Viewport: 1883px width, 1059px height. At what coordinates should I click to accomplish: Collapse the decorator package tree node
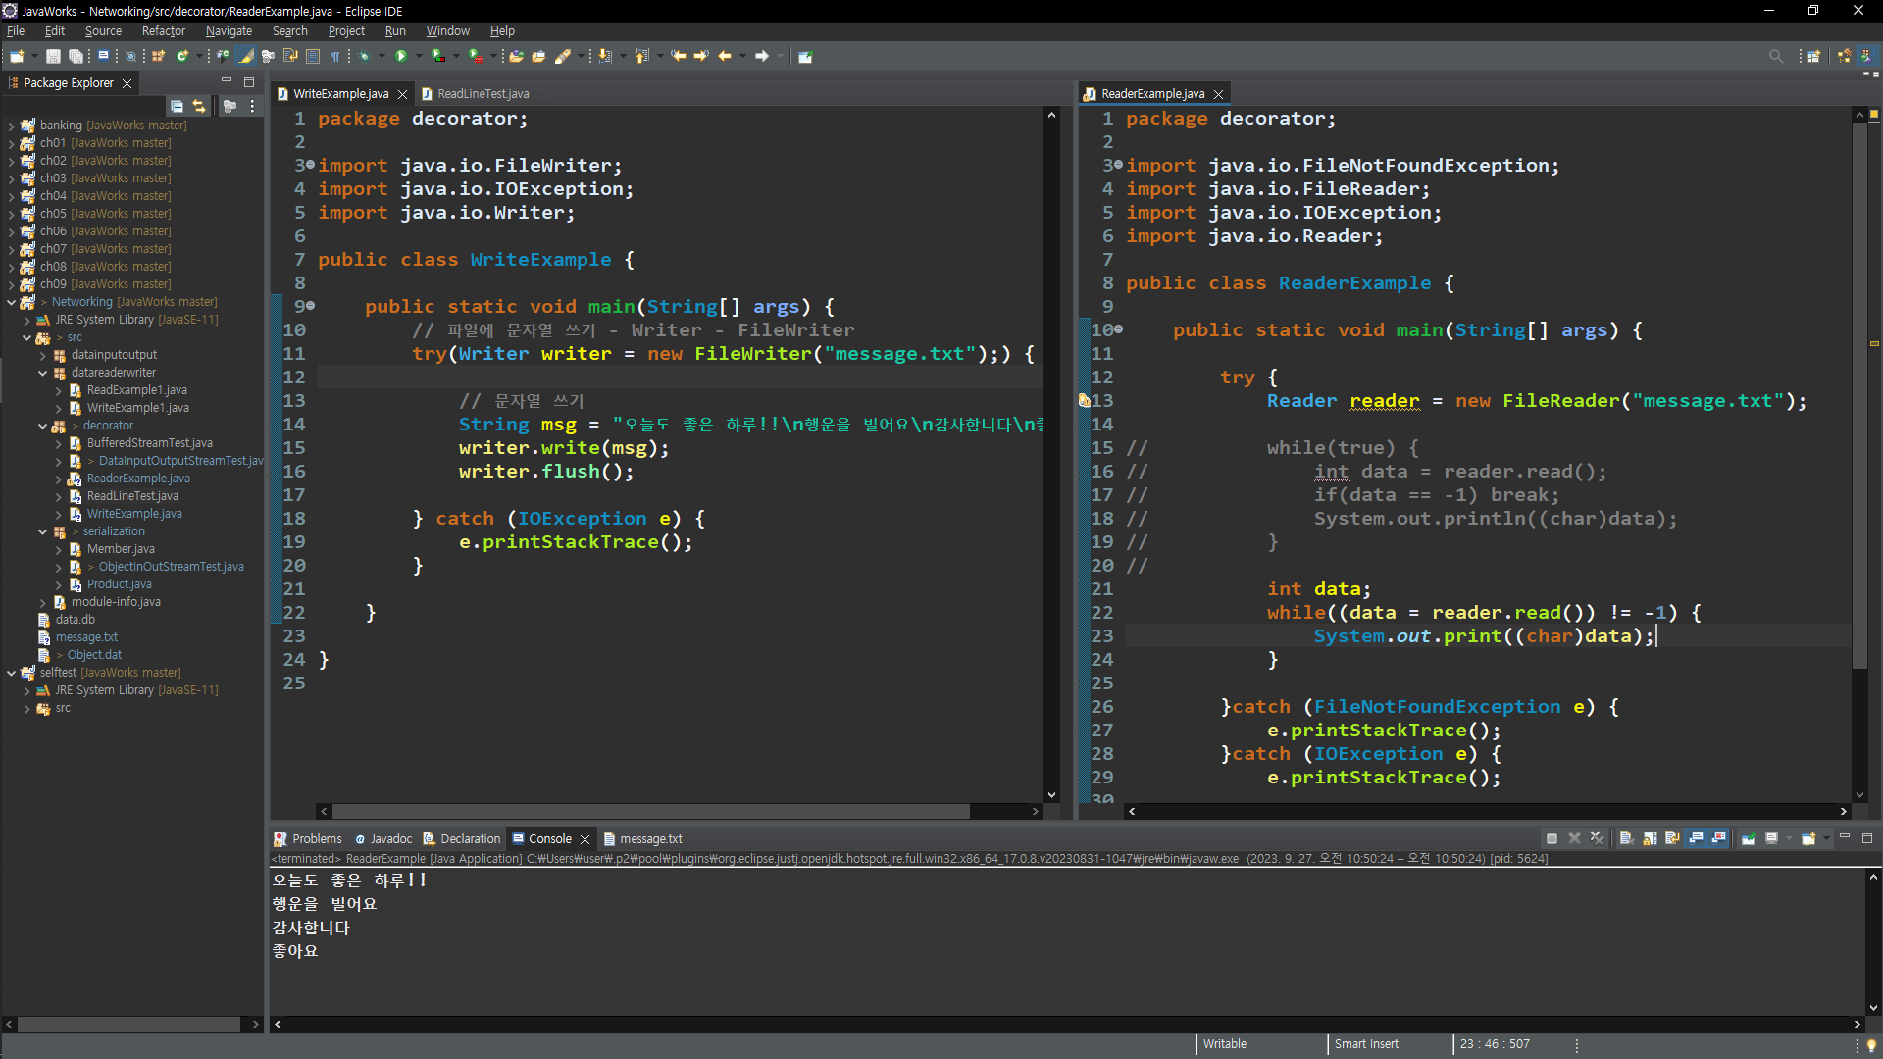tap(43, 426)
